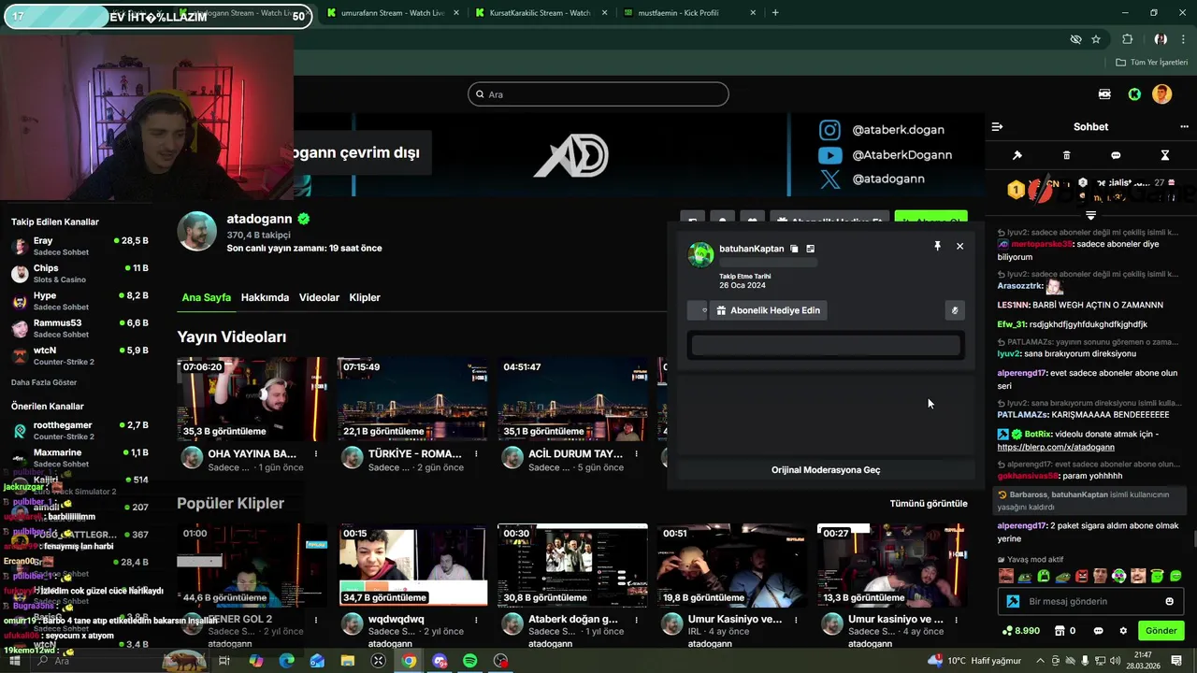Open the Hype followed channel
The width and height of the screenshot is (1197, 673).
[x=79, y=301]
